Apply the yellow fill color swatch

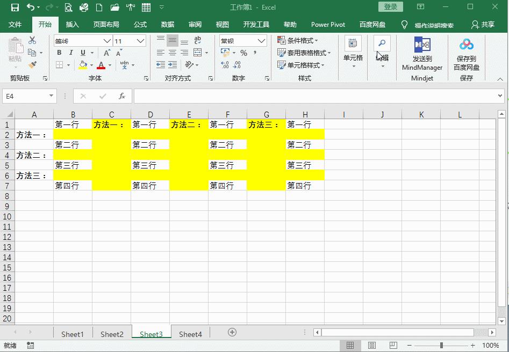coord(83,65)
